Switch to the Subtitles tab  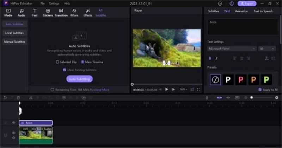coord(214,11)
